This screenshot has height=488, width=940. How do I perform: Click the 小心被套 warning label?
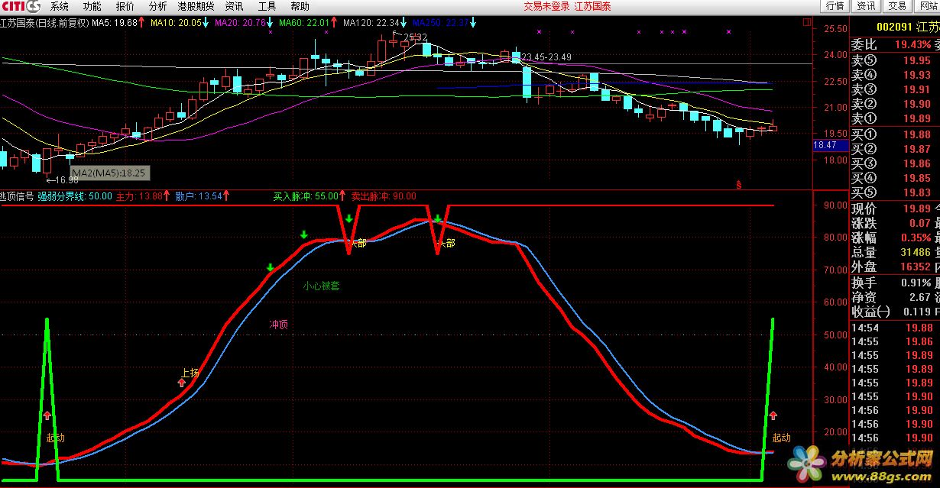[321, 286]
